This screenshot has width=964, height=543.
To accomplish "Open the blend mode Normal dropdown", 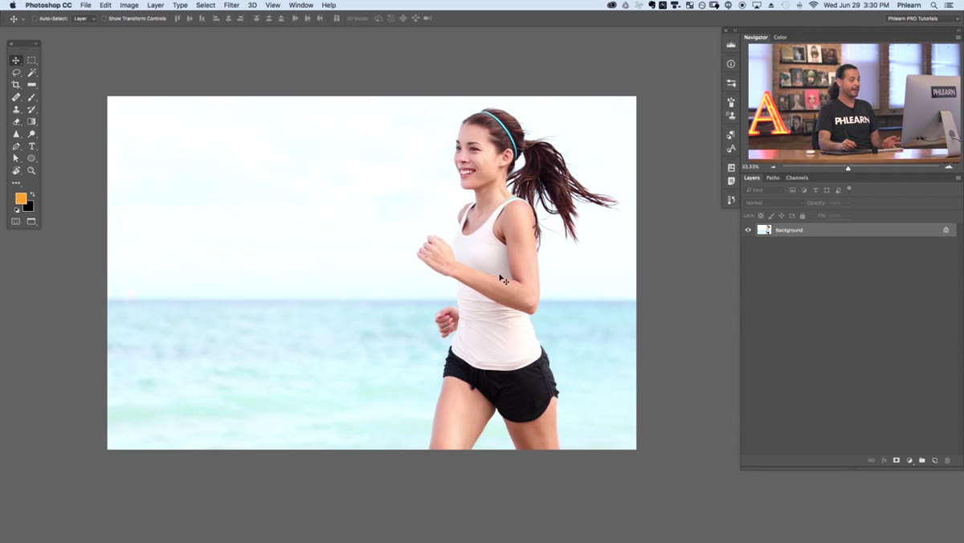I will [773, 203].
